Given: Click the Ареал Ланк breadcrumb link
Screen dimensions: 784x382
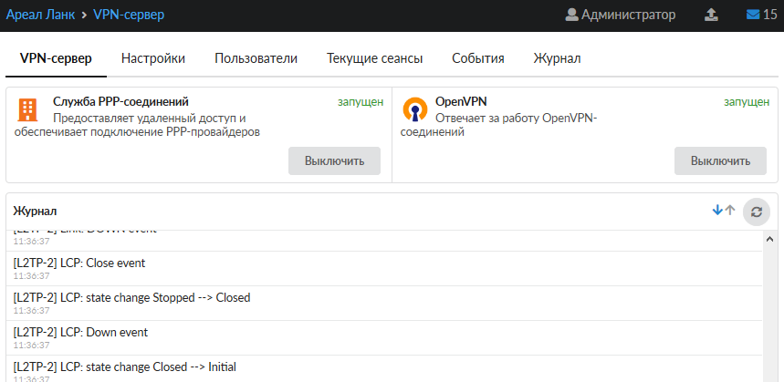Looking at the screenshot, I should click(40, 15).
